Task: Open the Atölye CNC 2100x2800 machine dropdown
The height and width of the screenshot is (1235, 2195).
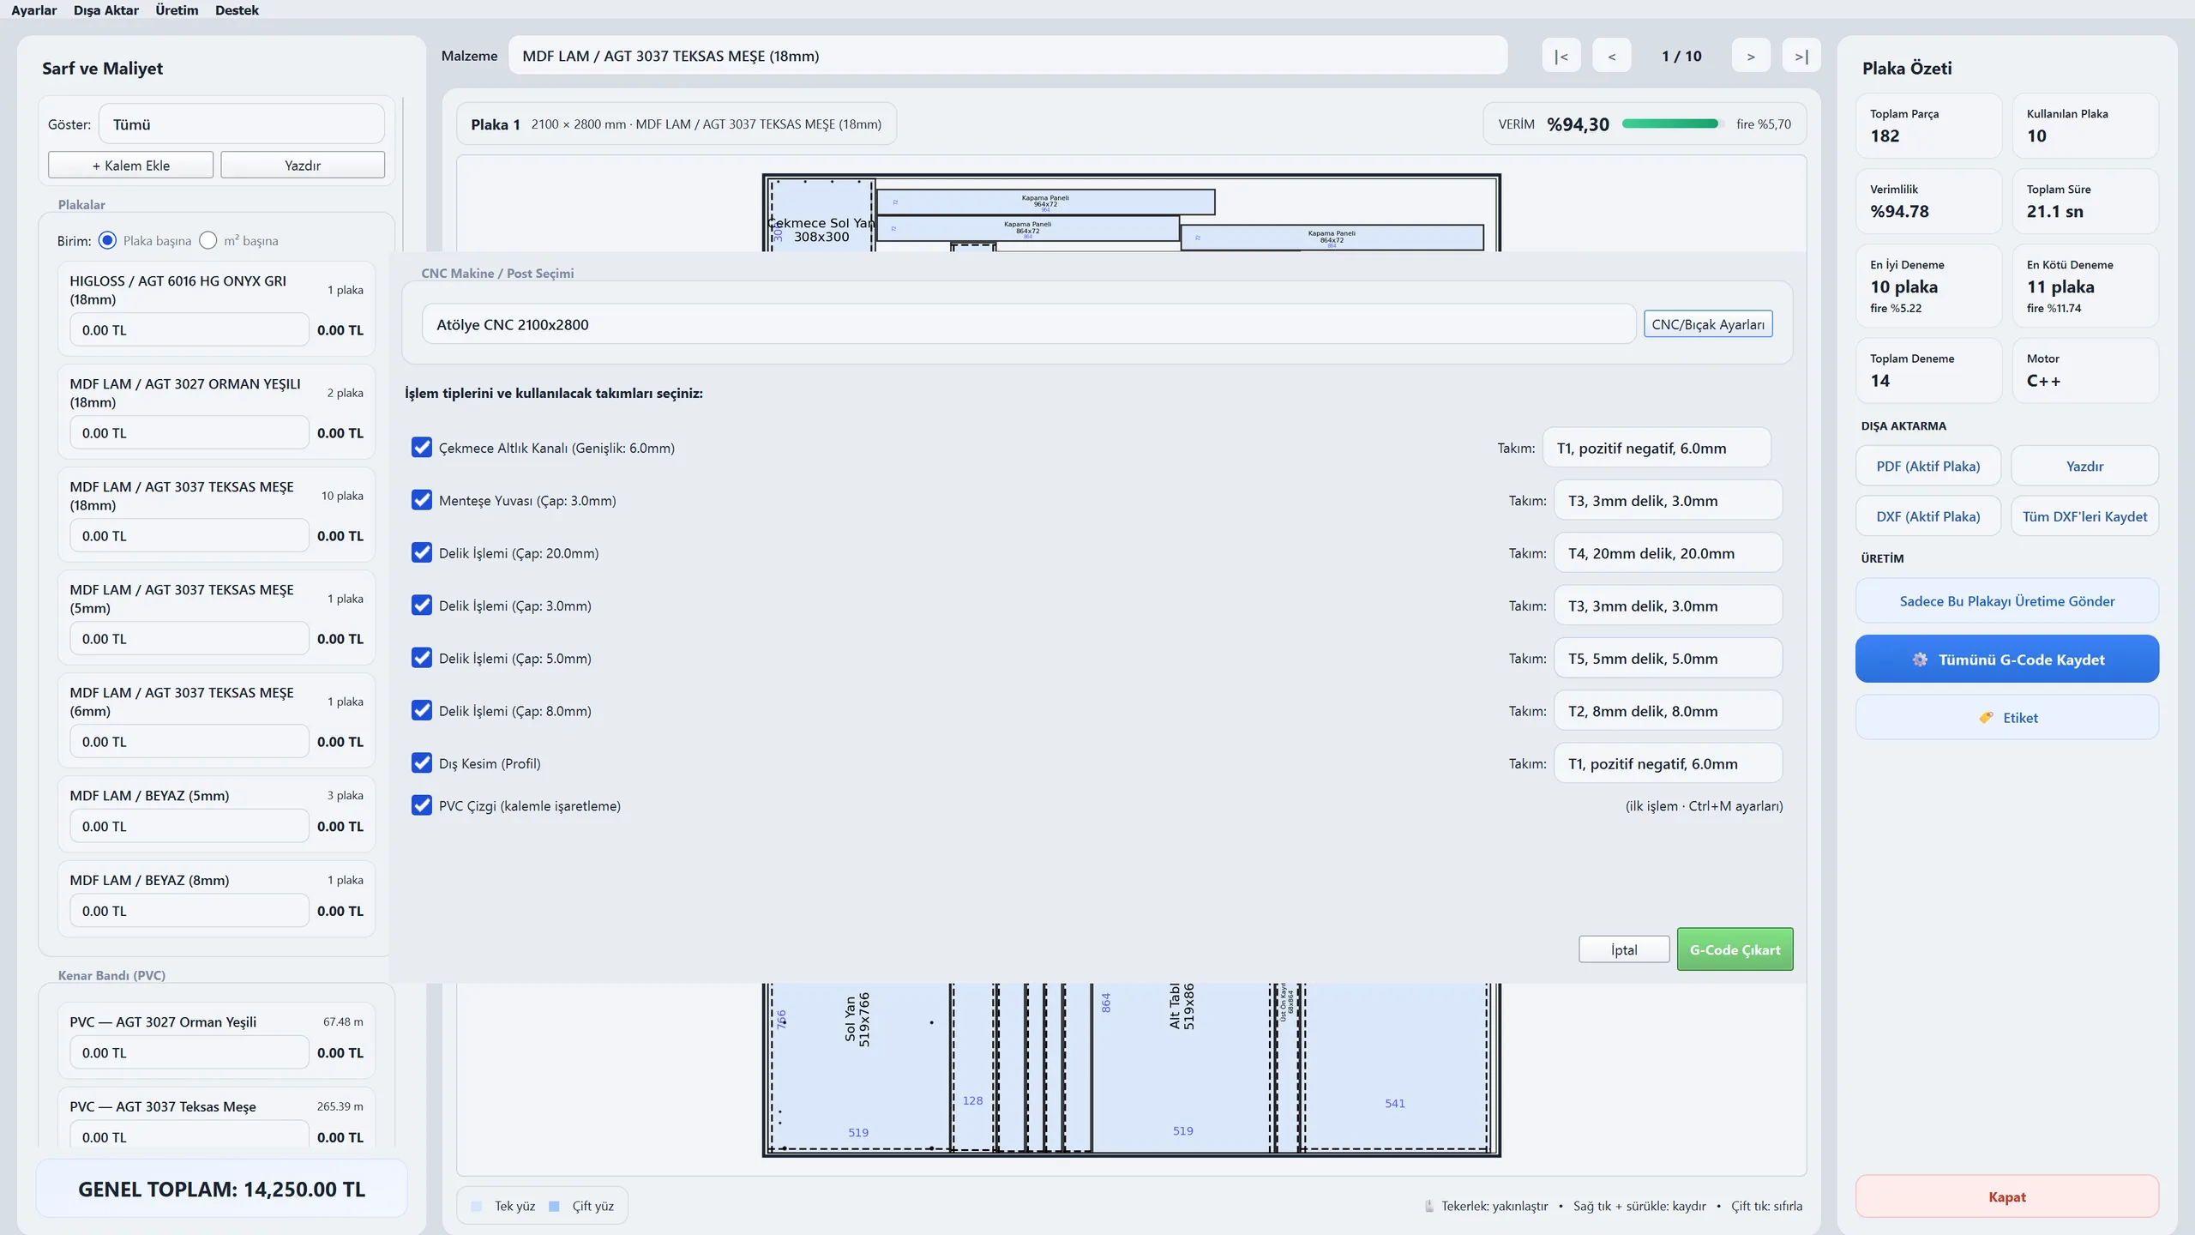Action: (x=1028, y=324)
